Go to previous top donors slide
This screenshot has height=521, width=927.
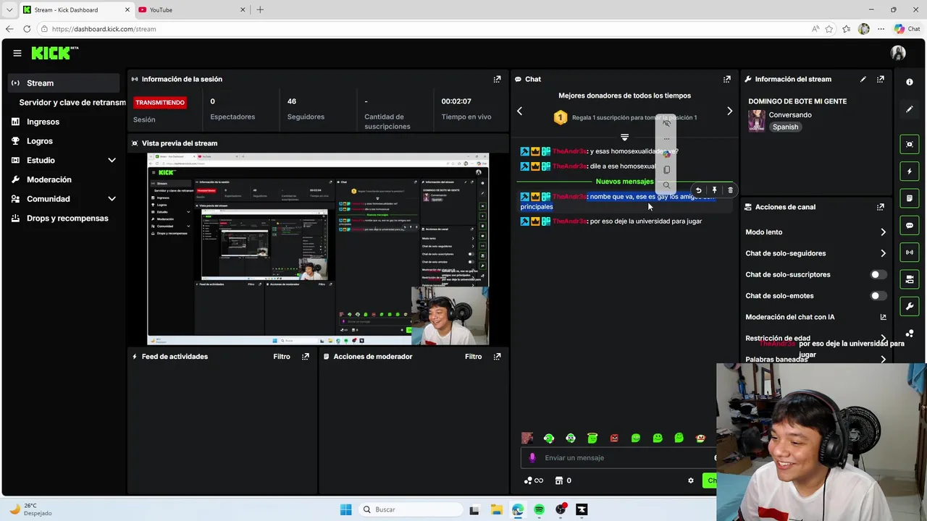click(519, 111)
